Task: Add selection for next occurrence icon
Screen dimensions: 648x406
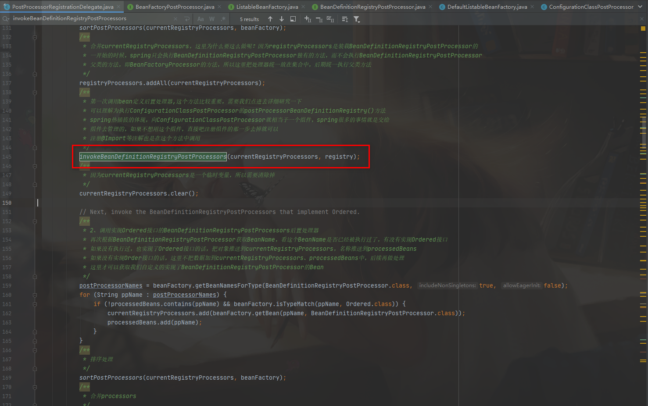Action: pyautogui.click(x=308, y=19)
